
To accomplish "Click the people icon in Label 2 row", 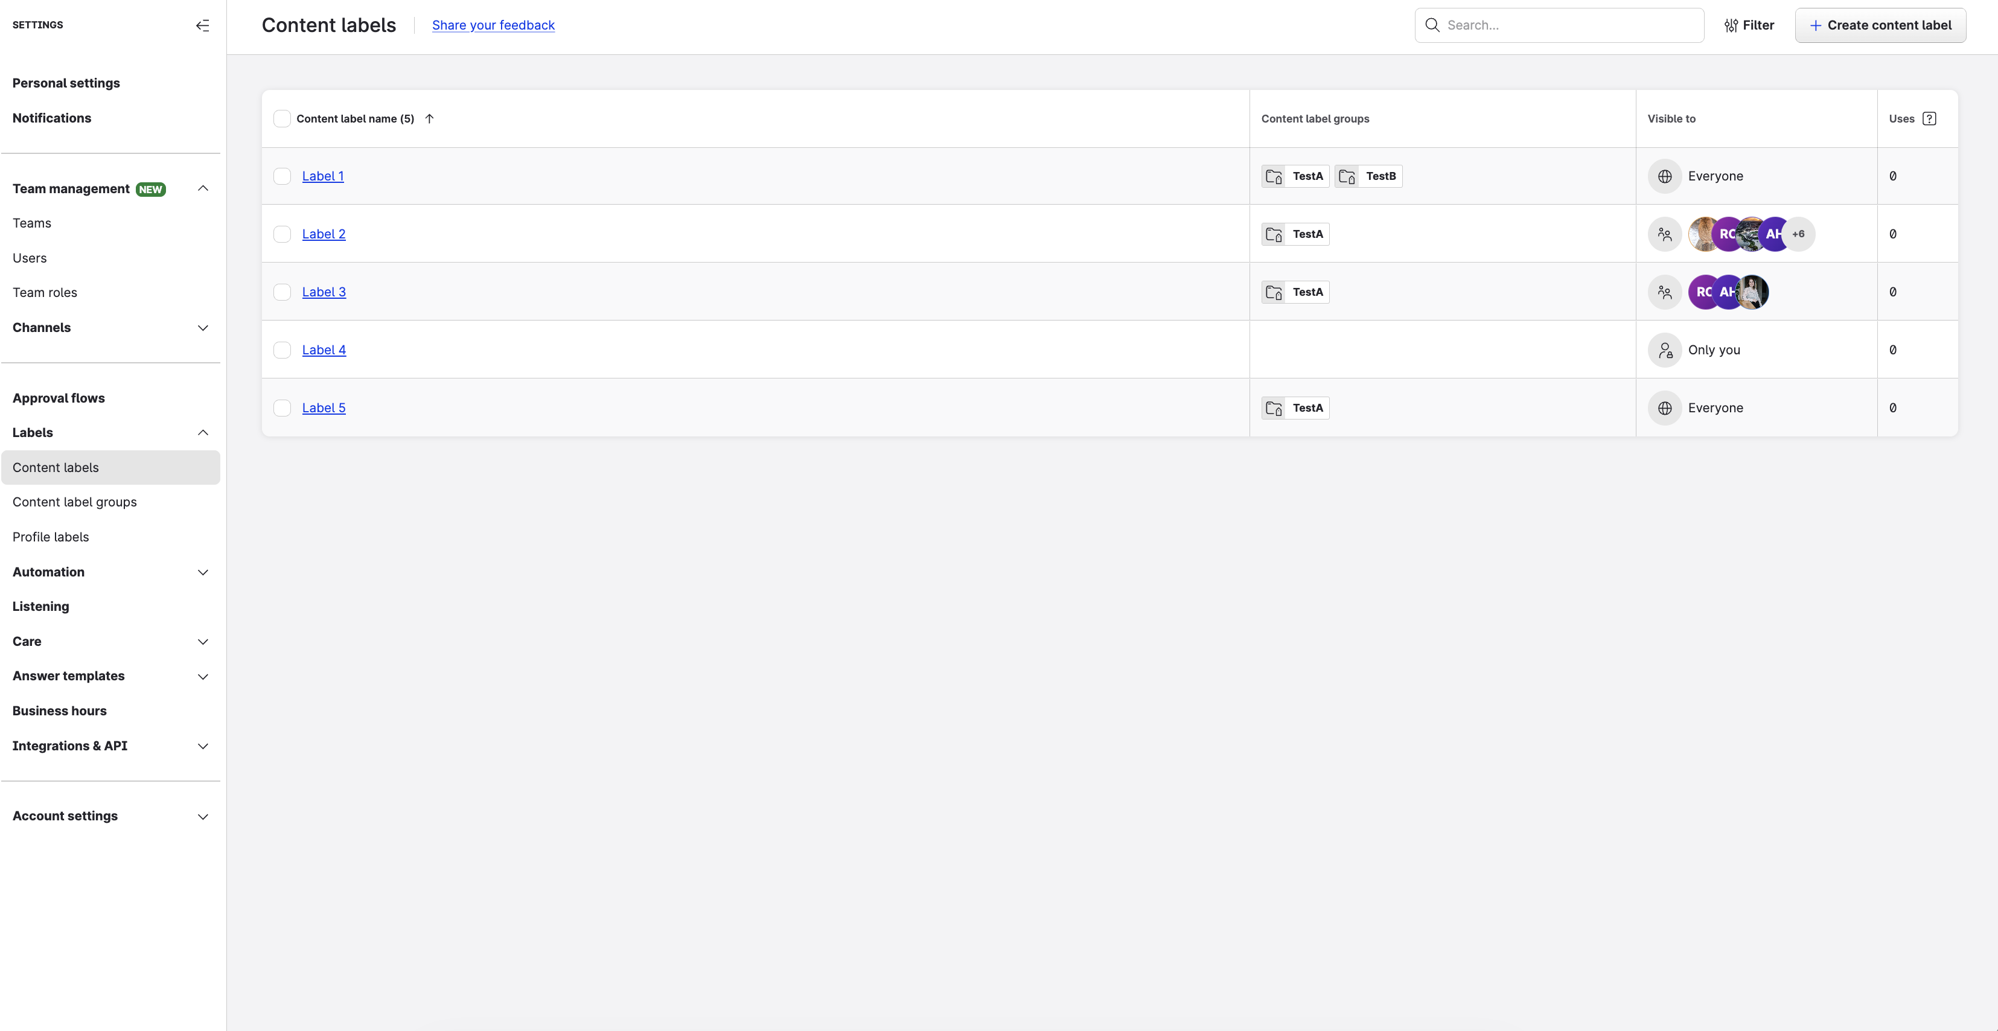I will point(1664,234).
